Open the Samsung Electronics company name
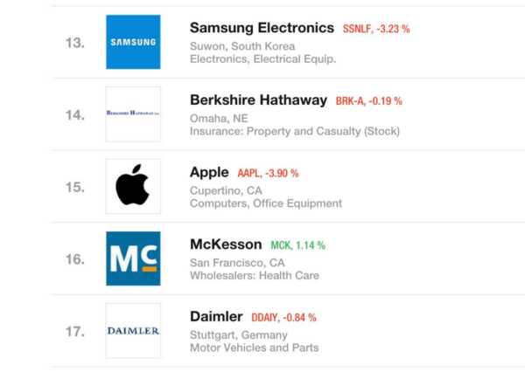The image size is (525, 372). (x=262, y=28)
